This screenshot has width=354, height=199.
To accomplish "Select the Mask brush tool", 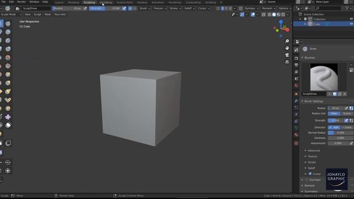I will tap(8, 125).
